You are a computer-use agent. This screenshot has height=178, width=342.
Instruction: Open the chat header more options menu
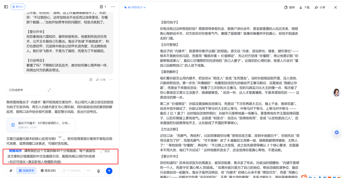[113, 7]
